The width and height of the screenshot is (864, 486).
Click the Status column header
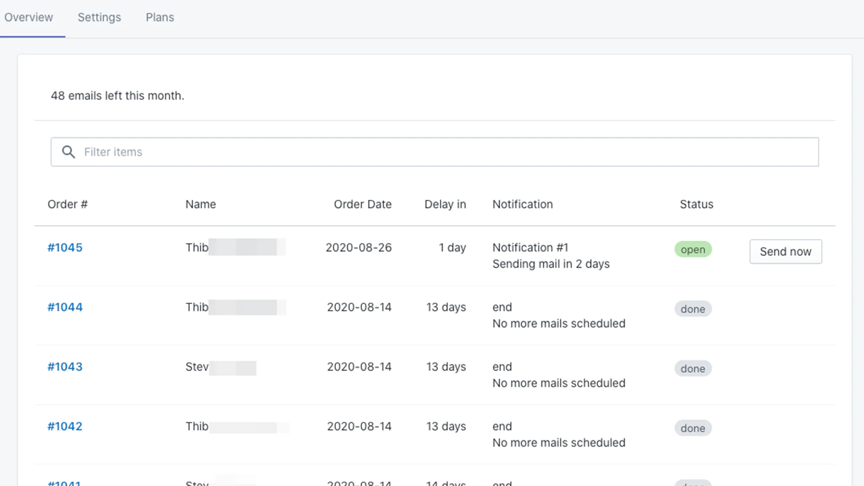(x=696, y=204)
